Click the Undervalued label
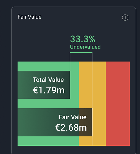Screen dimensions: 140x154 pos(85,47)
